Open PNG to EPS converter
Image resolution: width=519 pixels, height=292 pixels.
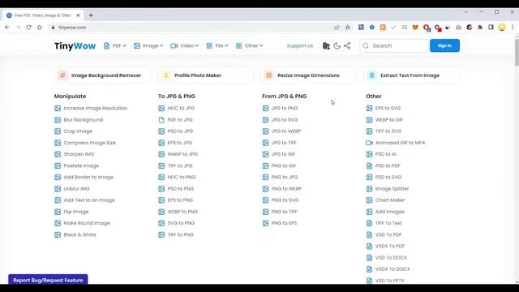(x=284, y=223)
